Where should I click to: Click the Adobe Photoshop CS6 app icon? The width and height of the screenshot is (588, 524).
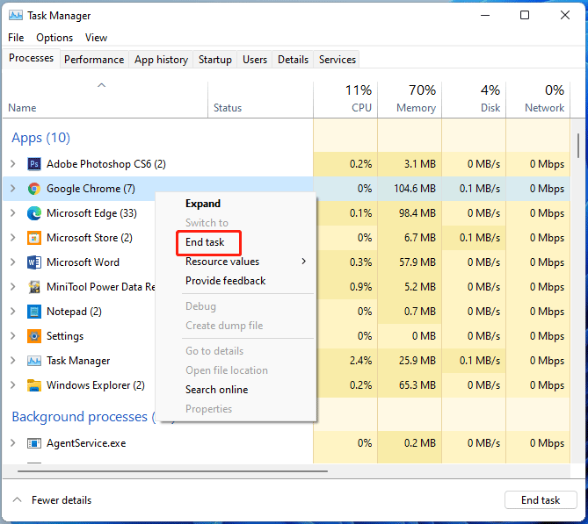(x=34, y=164)
